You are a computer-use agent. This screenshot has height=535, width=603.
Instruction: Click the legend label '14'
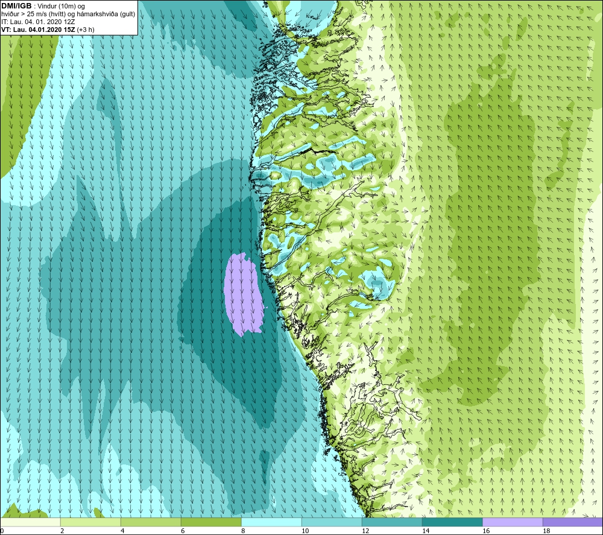coord(426,531)
